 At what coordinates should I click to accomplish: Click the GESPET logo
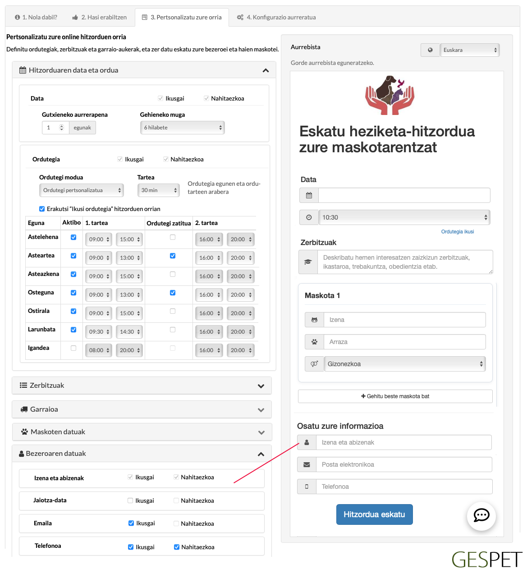click(x=487, y=560)
